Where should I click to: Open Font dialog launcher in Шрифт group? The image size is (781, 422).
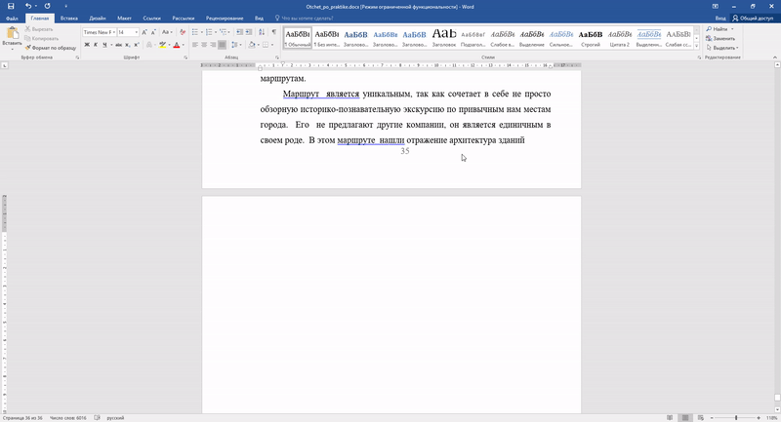[x=185, y=58]
